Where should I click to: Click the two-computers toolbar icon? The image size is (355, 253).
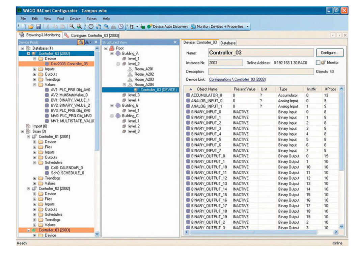[x=106, y=27]
